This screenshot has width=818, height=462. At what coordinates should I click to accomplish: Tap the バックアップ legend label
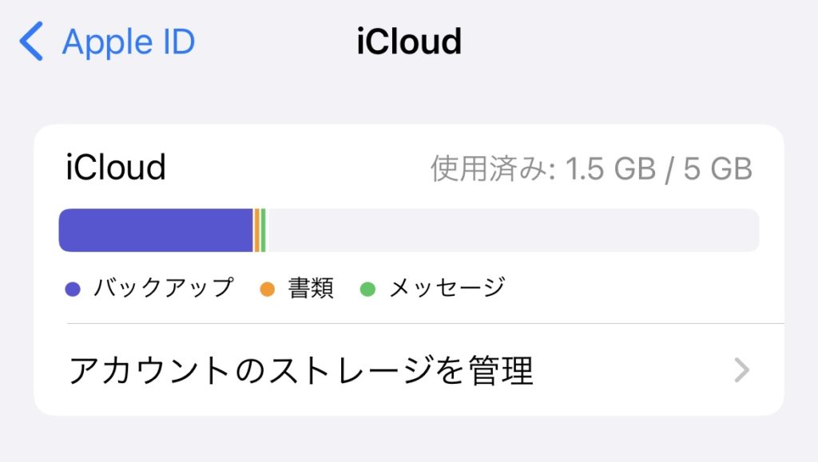(x=163, y=287)
